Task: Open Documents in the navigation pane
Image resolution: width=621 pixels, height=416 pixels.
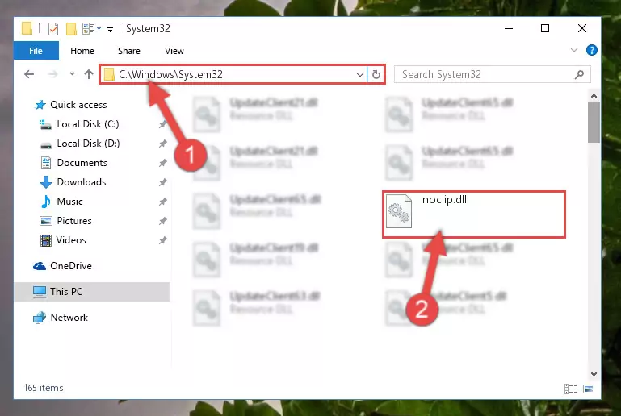Action: 82,163
